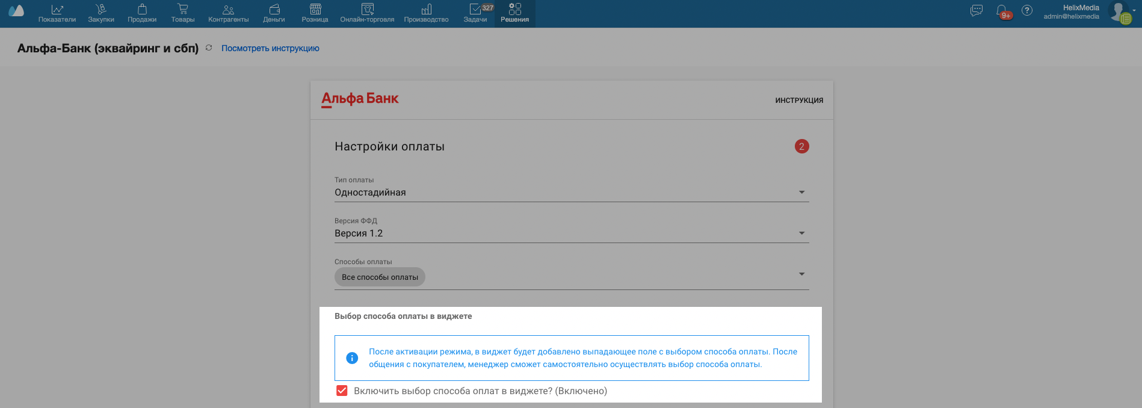Open the Продажи menu
Image resolution: width=1142 pixels, height=408 pixels.
(142, 14)
